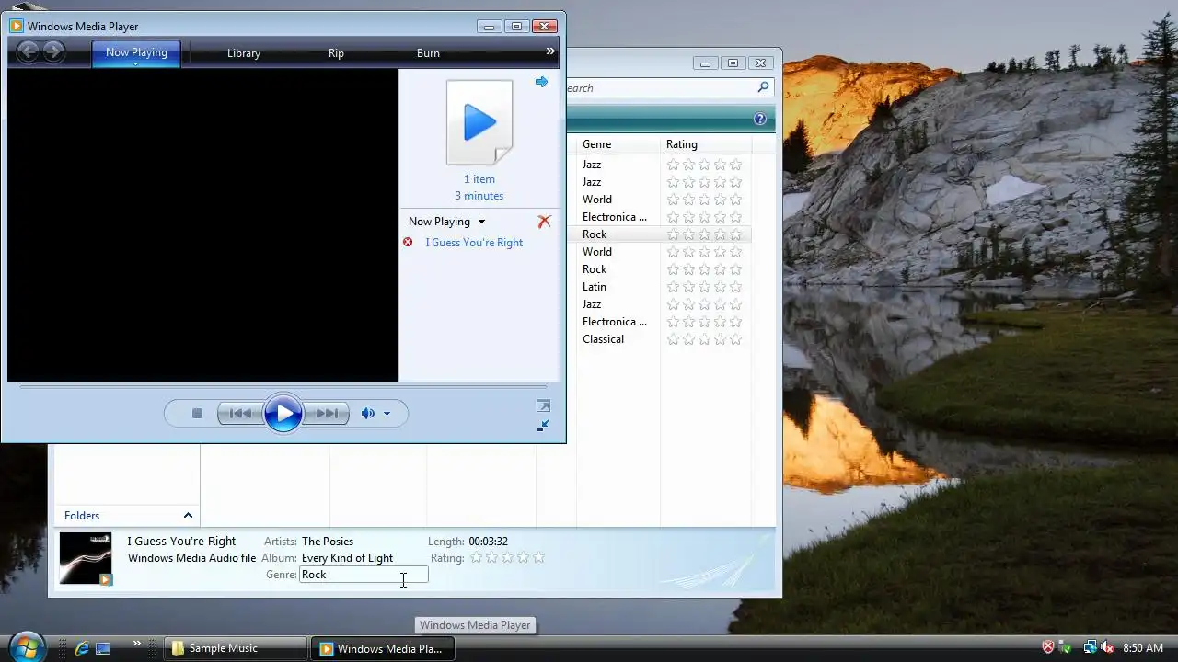Clear the list pane with red X
1178x662 pixels.
[x=545, y=222]
